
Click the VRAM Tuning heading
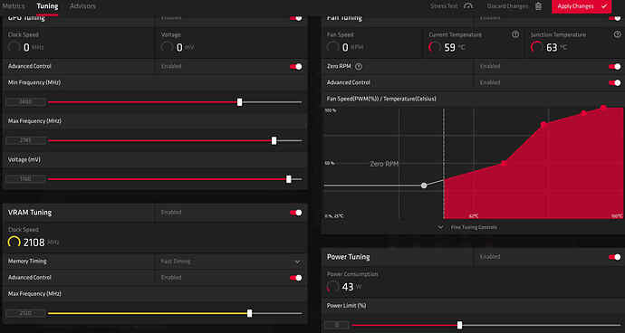click(30, 213)
